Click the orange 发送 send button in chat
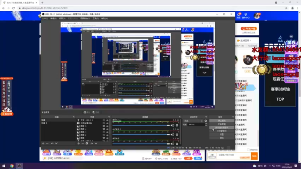This screenshot has height=169, width=301. [254, 156]
